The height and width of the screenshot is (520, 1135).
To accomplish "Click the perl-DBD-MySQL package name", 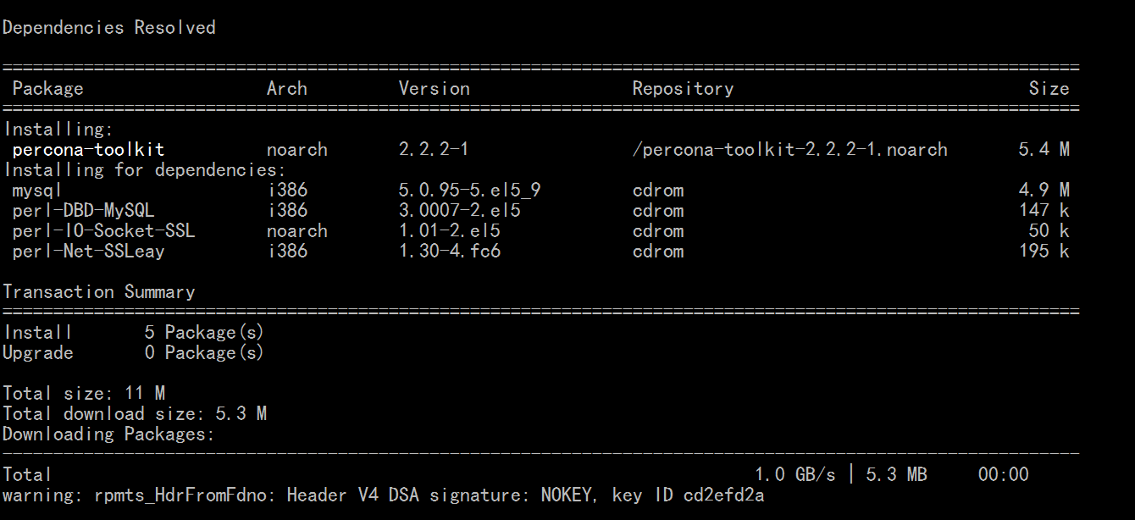I will coord(83,211).
